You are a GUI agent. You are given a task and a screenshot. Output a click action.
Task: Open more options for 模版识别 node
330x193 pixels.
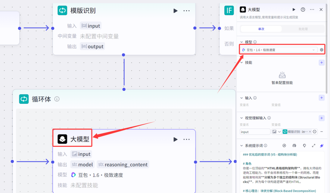186,11
